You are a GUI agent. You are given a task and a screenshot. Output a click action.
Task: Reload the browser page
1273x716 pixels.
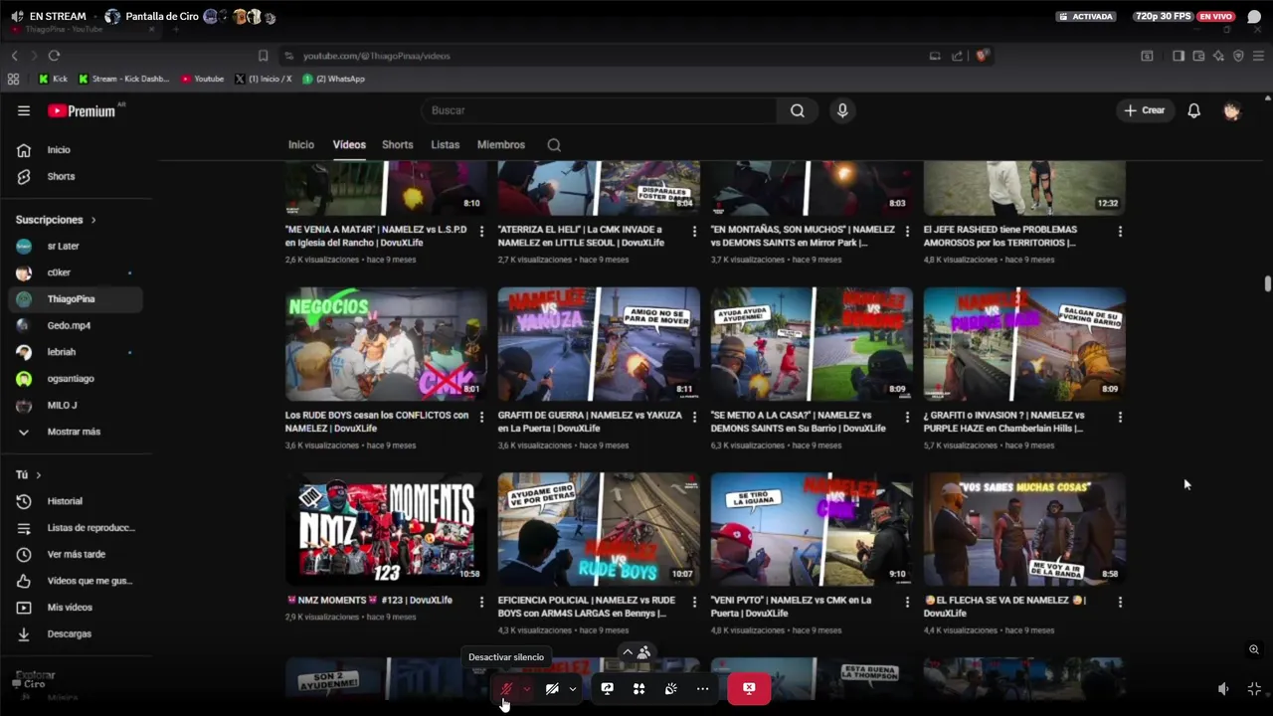(54, 56)
